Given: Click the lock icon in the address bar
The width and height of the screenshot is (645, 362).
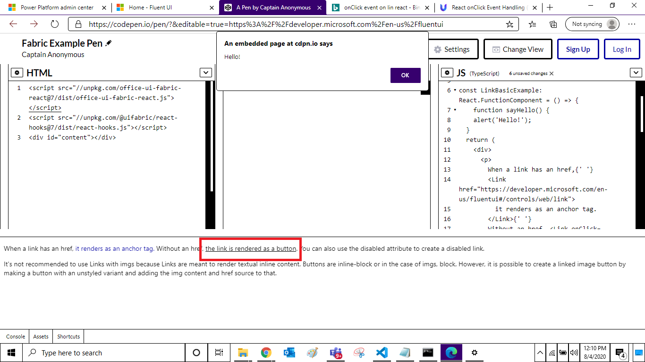Looking at the screenshot, I should (x=77, y=24).
